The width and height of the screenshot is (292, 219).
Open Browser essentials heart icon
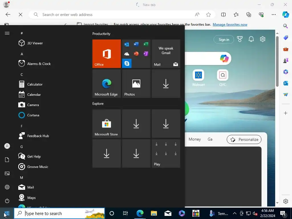(x=261, y=15)
